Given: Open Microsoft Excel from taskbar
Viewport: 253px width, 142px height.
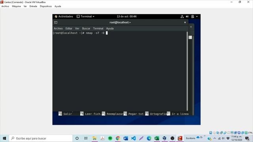Looking at the screenshot, I should click(157, 138).
